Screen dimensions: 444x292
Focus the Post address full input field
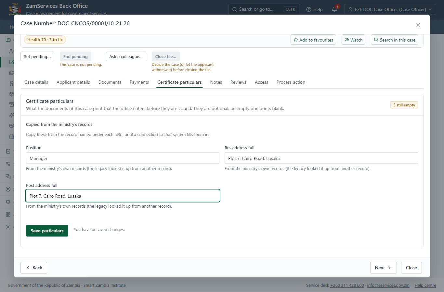pyautogui.click(x=123, y=196)
